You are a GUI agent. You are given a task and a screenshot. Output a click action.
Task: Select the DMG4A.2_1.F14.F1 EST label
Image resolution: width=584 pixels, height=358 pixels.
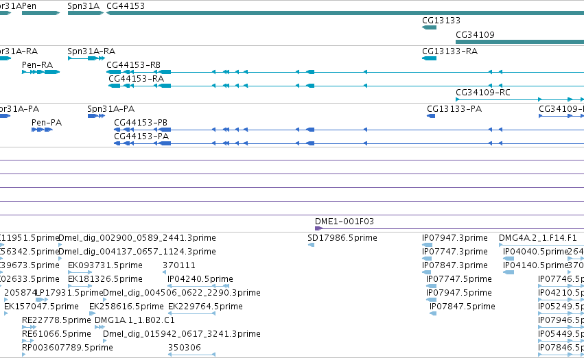pos(538,238)
